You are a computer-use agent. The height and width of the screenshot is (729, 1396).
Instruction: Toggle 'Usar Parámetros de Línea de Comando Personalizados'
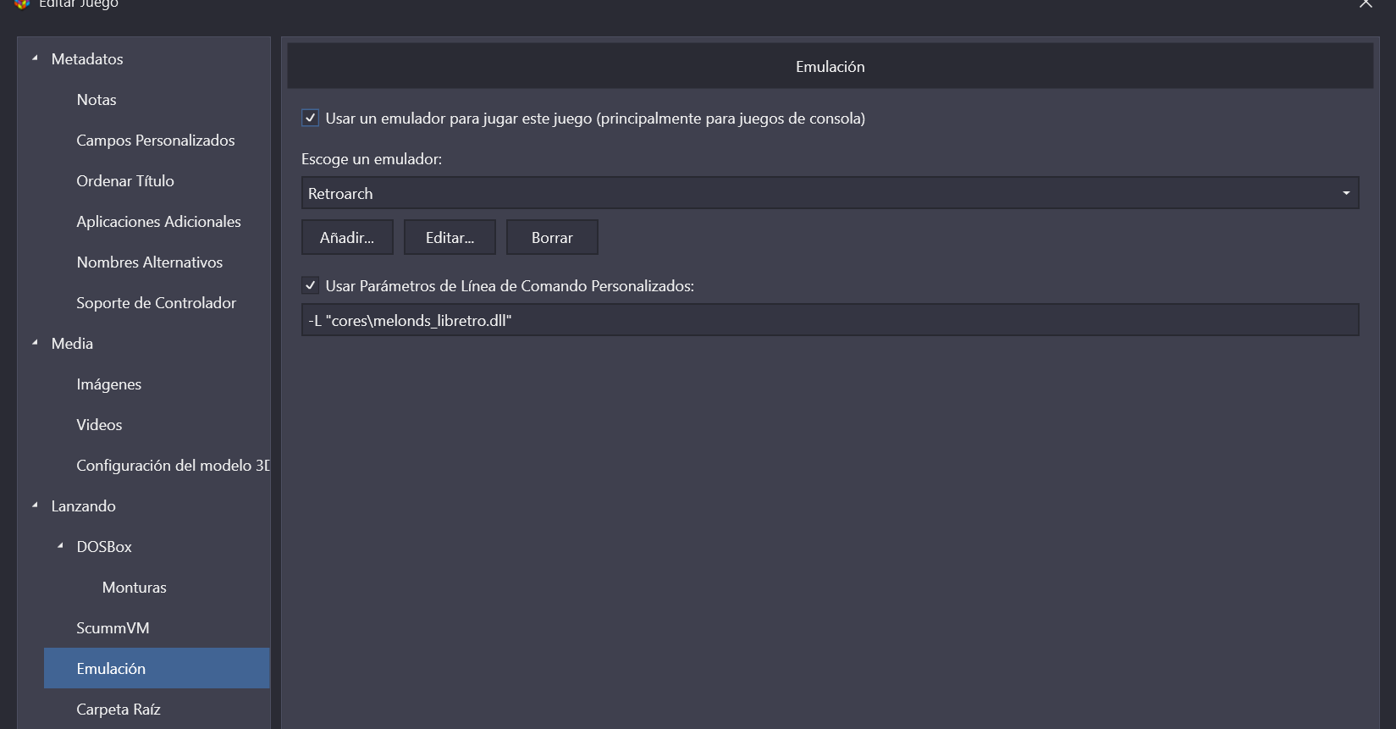[x=310, y=286]
